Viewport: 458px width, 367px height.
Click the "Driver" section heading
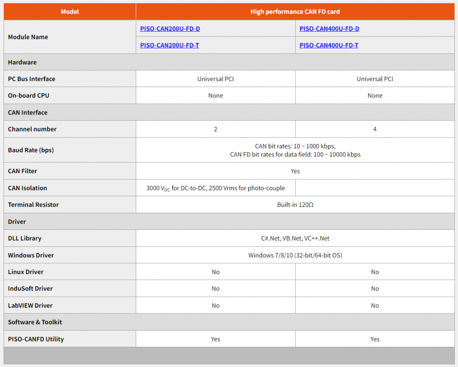tap(17, 222)
